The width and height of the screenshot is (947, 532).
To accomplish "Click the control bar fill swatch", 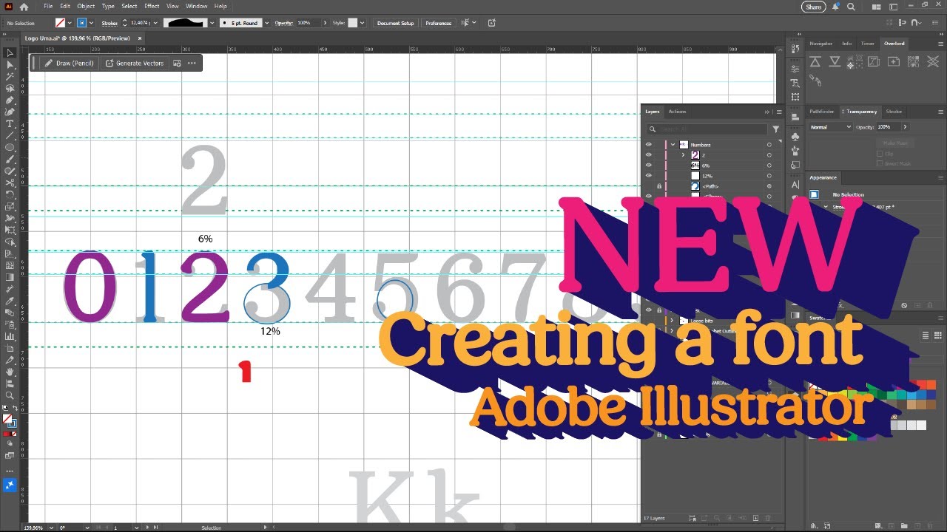I will (x=61, y=23).
